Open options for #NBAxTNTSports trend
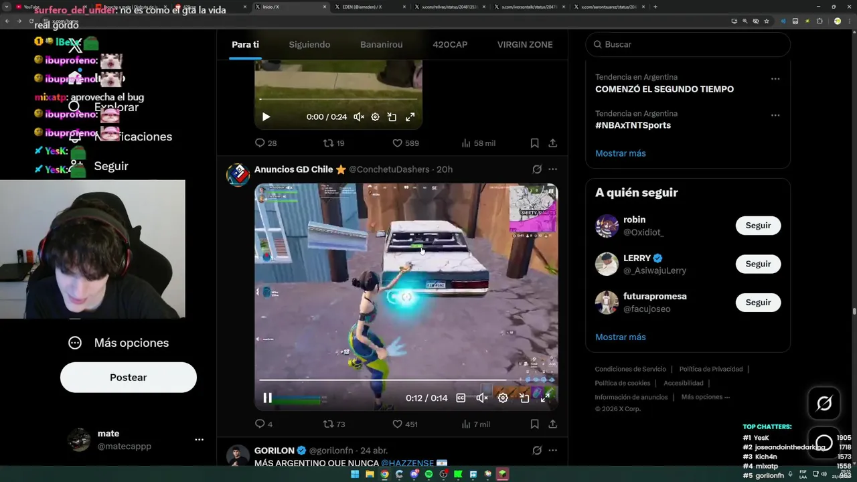 (775, 115)
